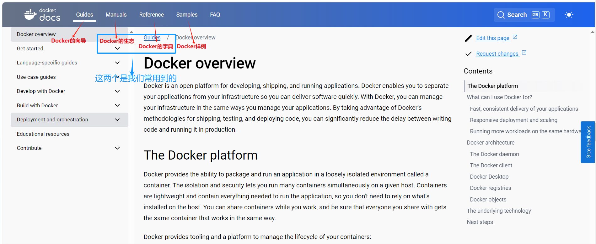This screenshot has height=244, width=596.
Task: Jump to Docker registries in Contents
Action: click(x=490, y=188)
